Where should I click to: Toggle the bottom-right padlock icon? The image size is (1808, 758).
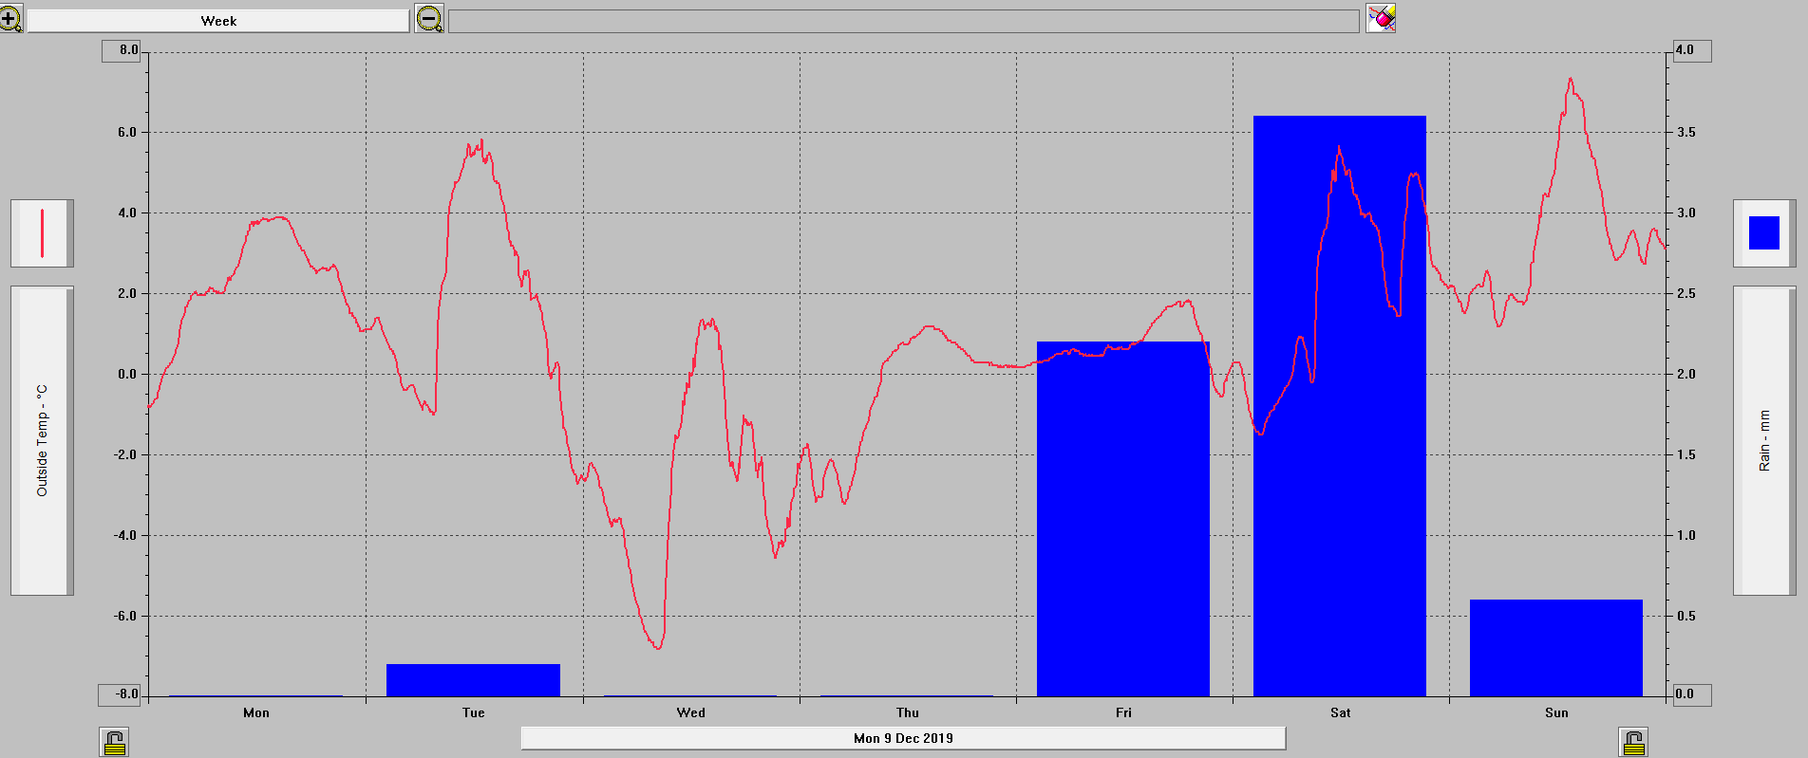pos(1633,742)
